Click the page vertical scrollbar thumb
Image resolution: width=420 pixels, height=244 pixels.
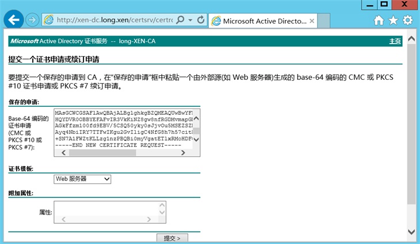pos(411,124)
